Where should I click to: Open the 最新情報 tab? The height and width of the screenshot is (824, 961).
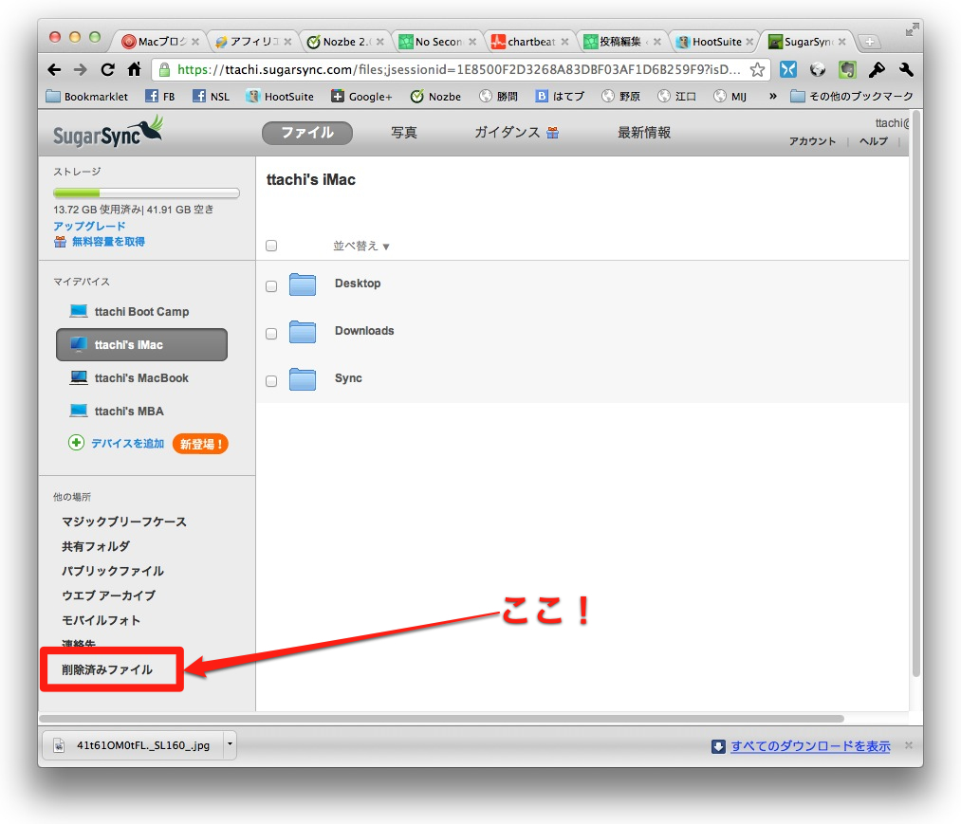(x=644, y=133)
